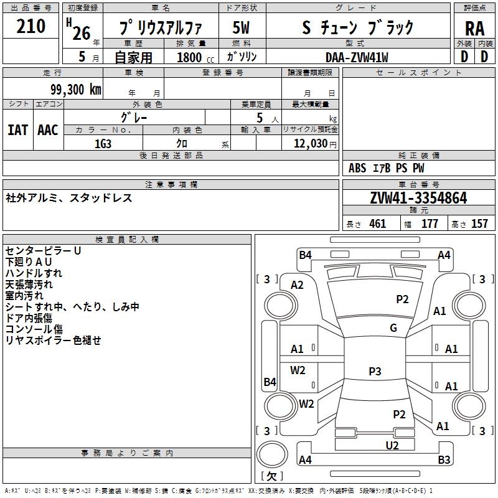The width and height of the screenshot is (498, 498).
Task: Select the 室内汚れ note
Action: pos(24,295)
